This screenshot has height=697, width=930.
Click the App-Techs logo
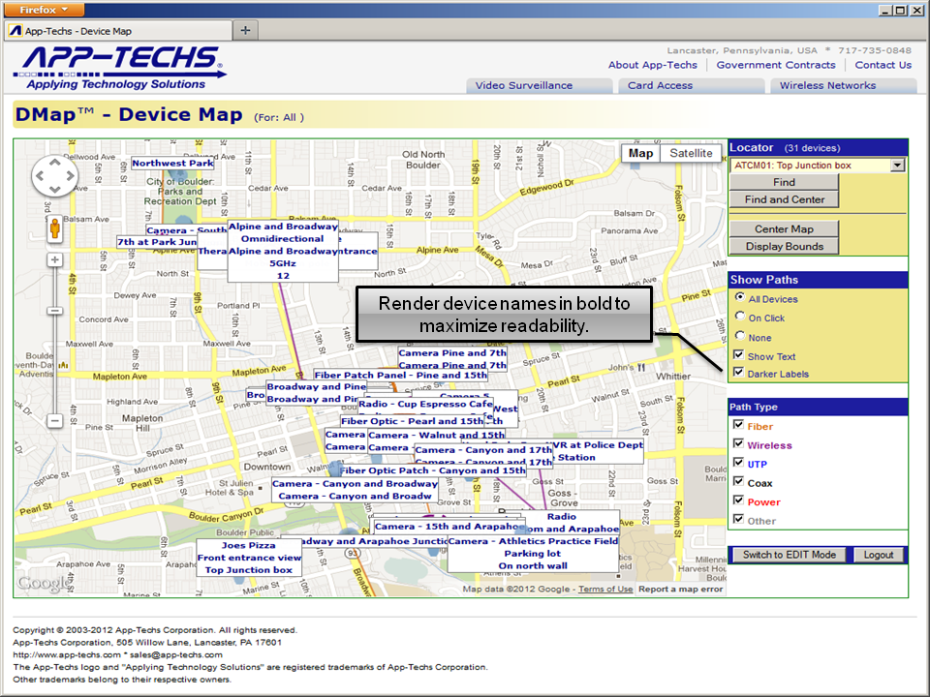pyautogui.click(x=119, y=67)
